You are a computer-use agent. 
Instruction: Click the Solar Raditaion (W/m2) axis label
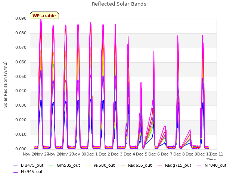tap(5, 85)
